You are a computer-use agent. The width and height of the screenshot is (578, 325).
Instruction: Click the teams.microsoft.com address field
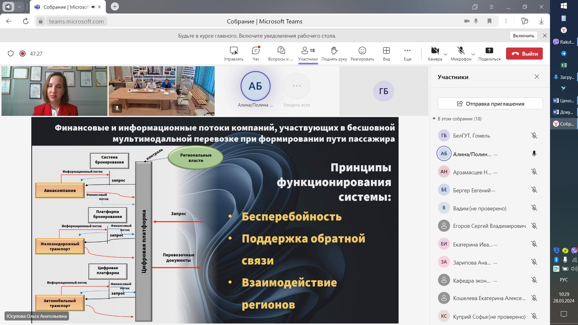76,21
